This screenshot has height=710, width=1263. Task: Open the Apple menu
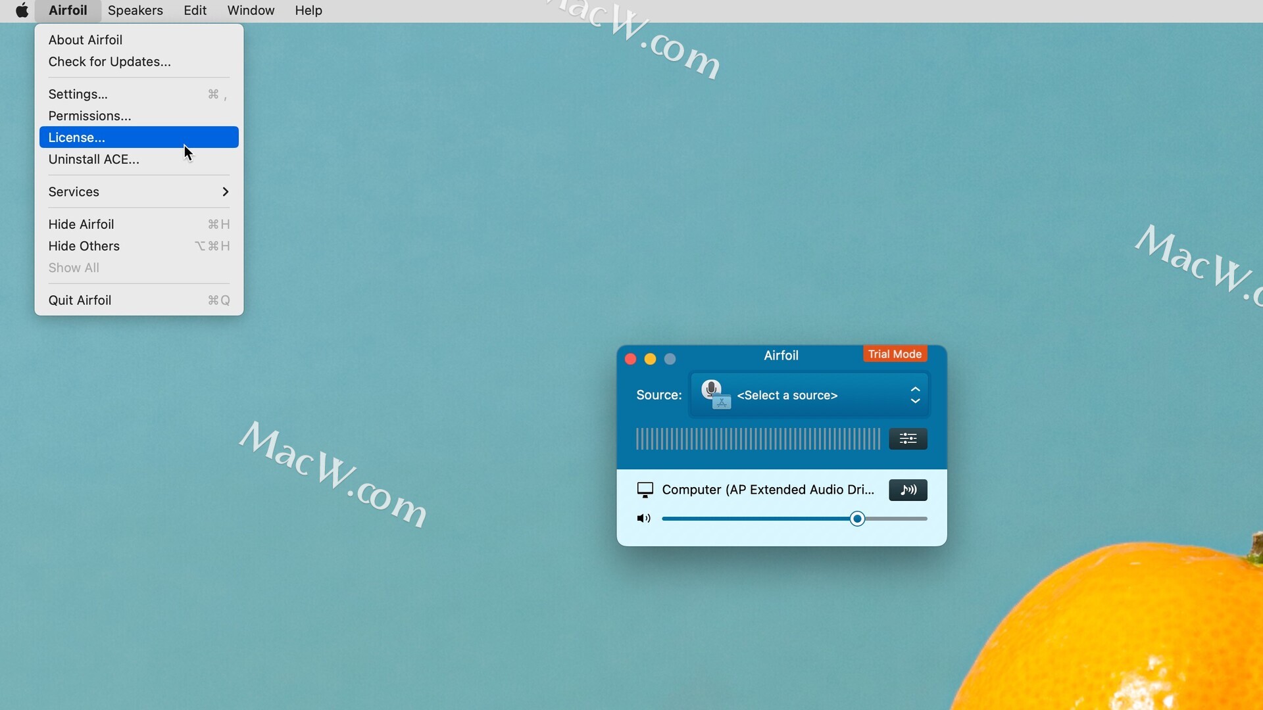22,11
